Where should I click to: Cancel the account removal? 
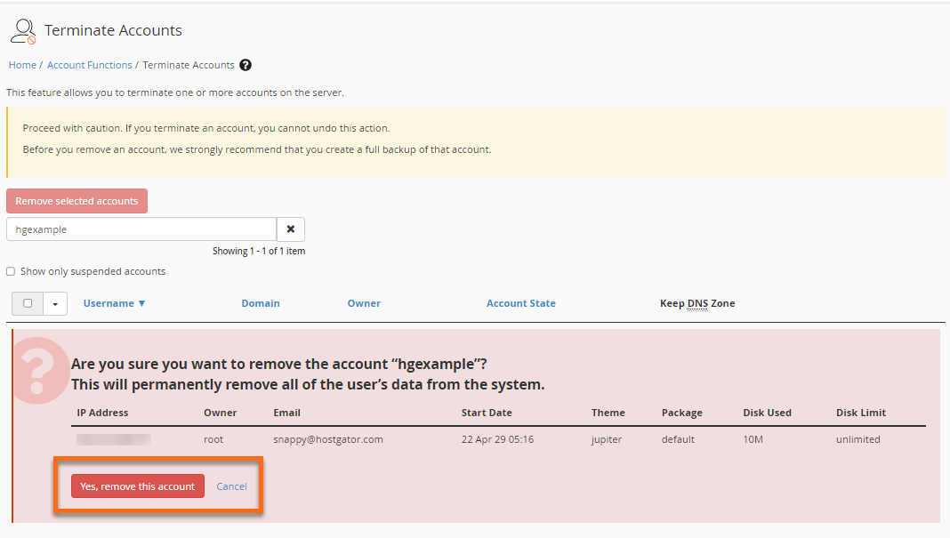coord(231,486)
